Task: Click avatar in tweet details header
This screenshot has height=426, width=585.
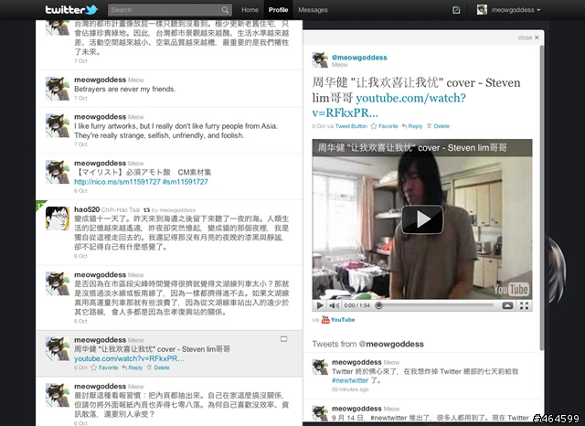Action: [320, 59]
